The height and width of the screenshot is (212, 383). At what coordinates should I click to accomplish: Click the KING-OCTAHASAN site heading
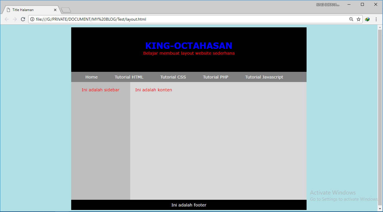pyautogui.click(x=189, y=45)
